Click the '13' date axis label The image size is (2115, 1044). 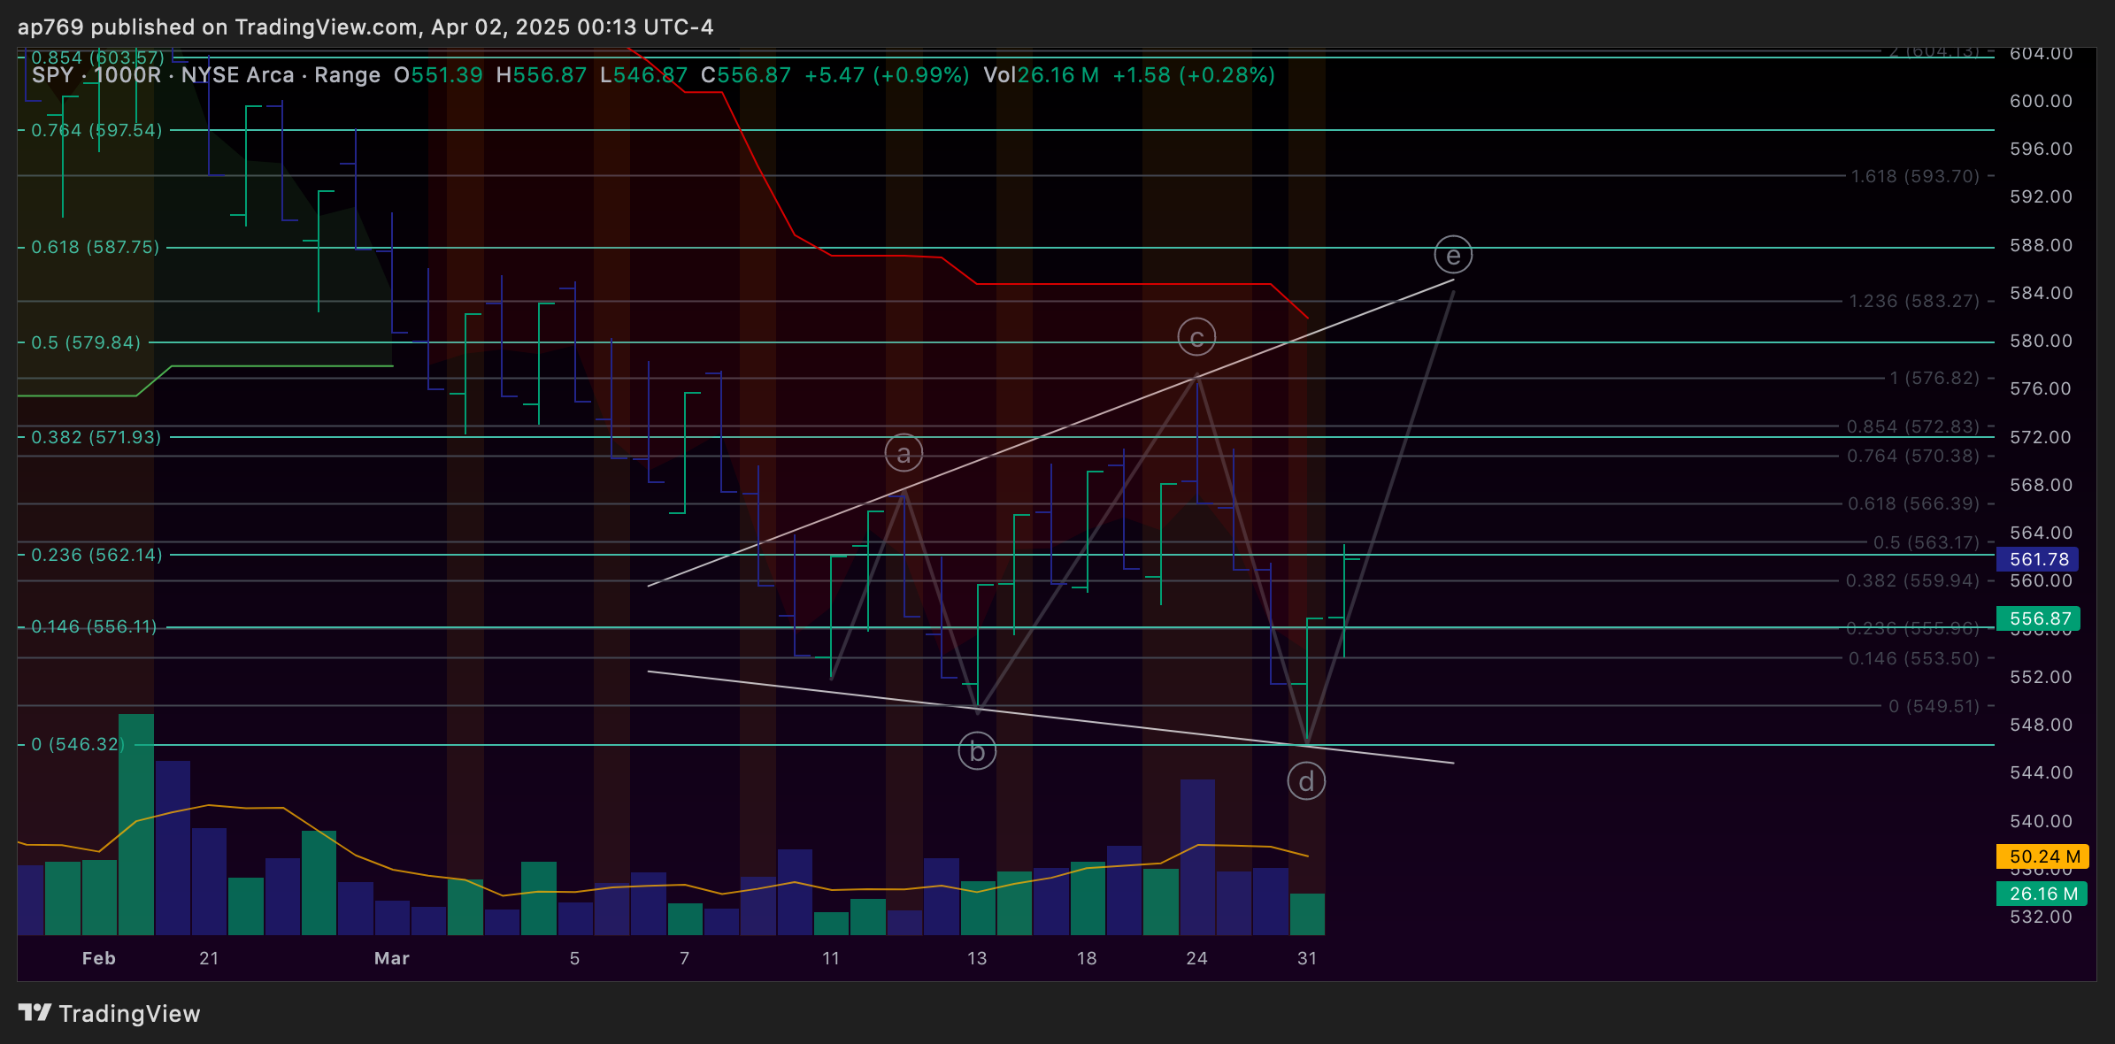click(x=976, y=958)
